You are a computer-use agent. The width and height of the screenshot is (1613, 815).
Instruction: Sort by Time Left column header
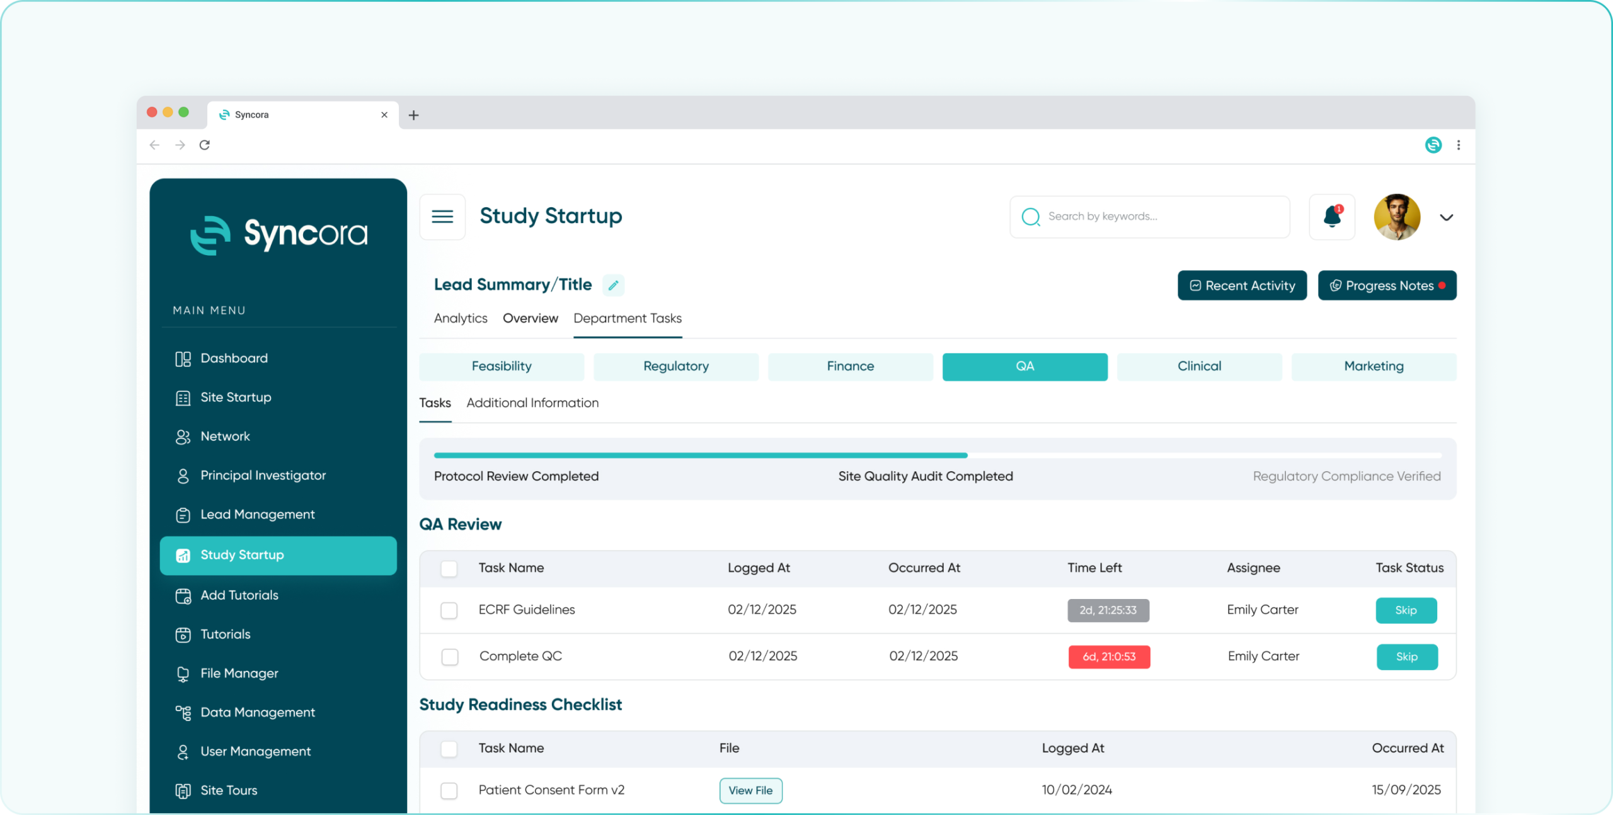1094,567
